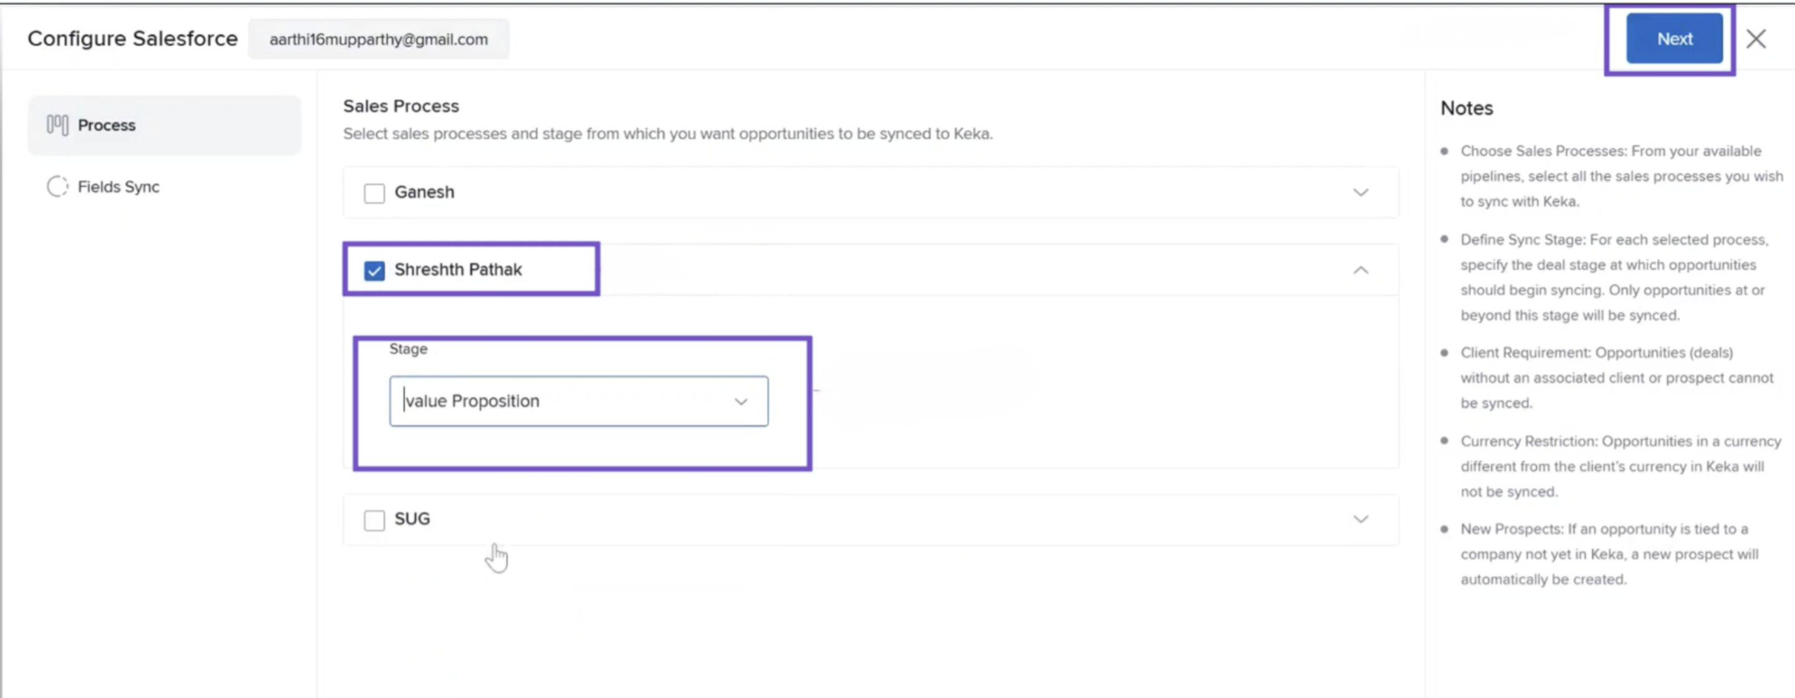
Task: Enable the Ganesh sales process checkbox
Action: click(374, 193)
